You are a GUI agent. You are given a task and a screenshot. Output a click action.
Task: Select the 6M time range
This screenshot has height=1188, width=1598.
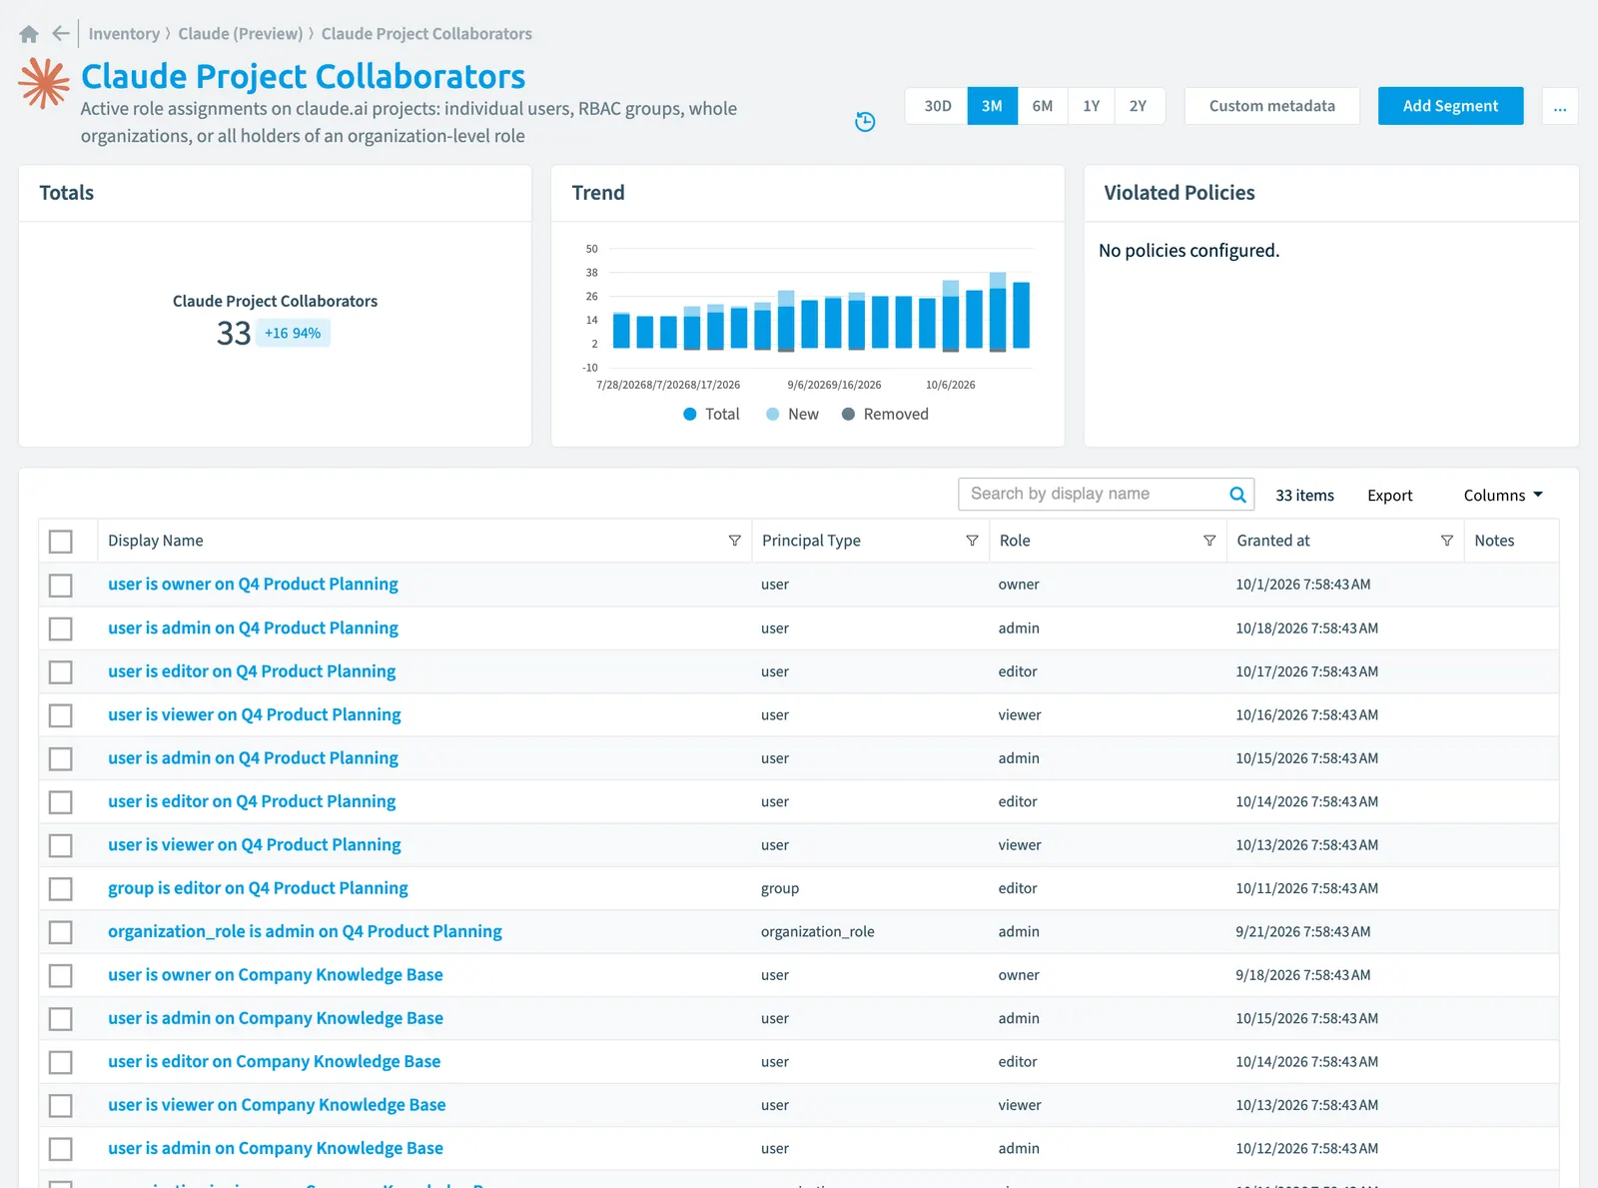click(x=1043, y=106)
